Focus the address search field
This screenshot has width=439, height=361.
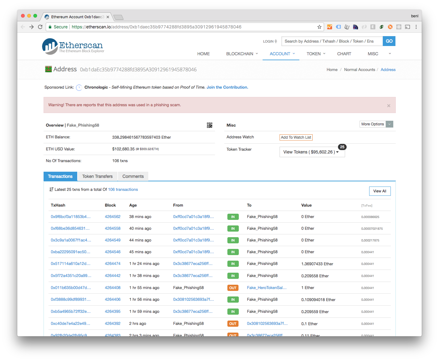(332, 41)
